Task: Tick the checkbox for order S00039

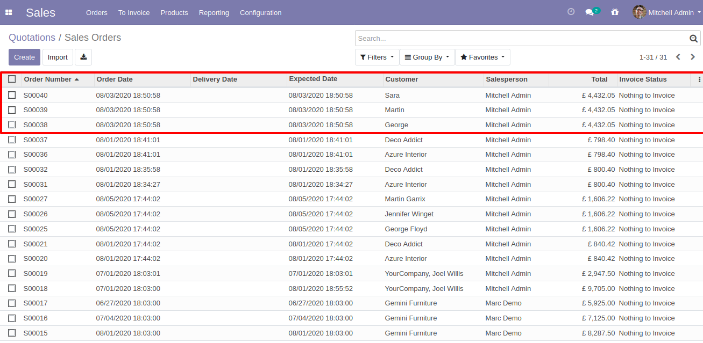Action: click(x=12, y=110)
